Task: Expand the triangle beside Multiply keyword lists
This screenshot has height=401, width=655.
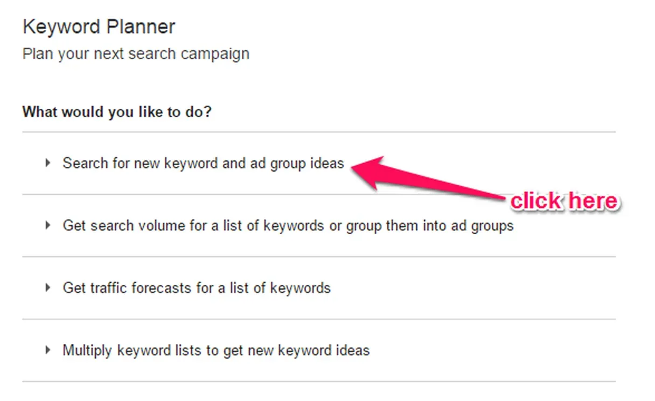Action: click(x=48, y=350)
